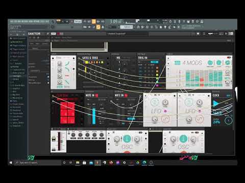Click the teal center dial on left OSC

pos(127,139)
